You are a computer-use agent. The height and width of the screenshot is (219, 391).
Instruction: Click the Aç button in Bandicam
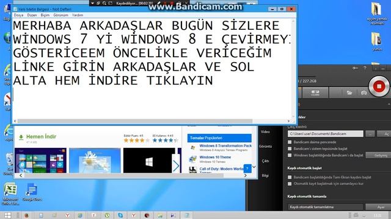pos(384,134)
